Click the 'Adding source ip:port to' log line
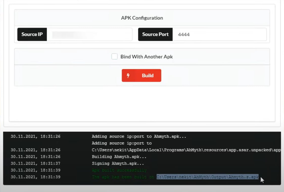The image size is (284, 192). 122,143
